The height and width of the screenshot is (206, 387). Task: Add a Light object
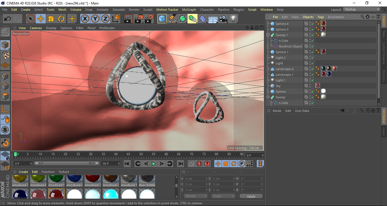point(233,19)
